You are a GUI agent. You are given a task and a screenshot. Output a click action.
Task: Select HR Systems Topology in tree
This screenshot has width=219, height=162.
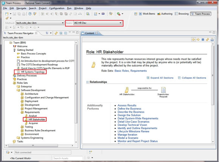(33, 72)
